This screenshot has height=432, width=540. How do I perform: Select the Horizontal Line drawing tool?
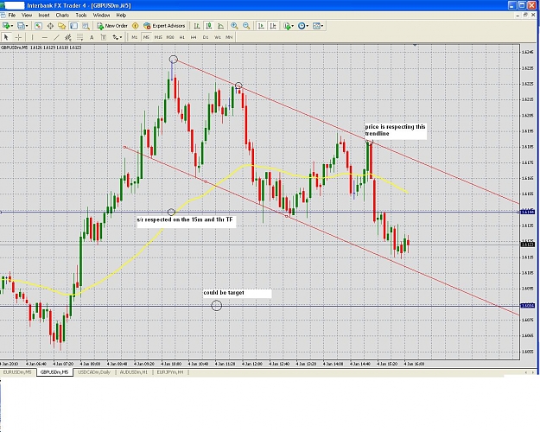(x=44, y=37)
